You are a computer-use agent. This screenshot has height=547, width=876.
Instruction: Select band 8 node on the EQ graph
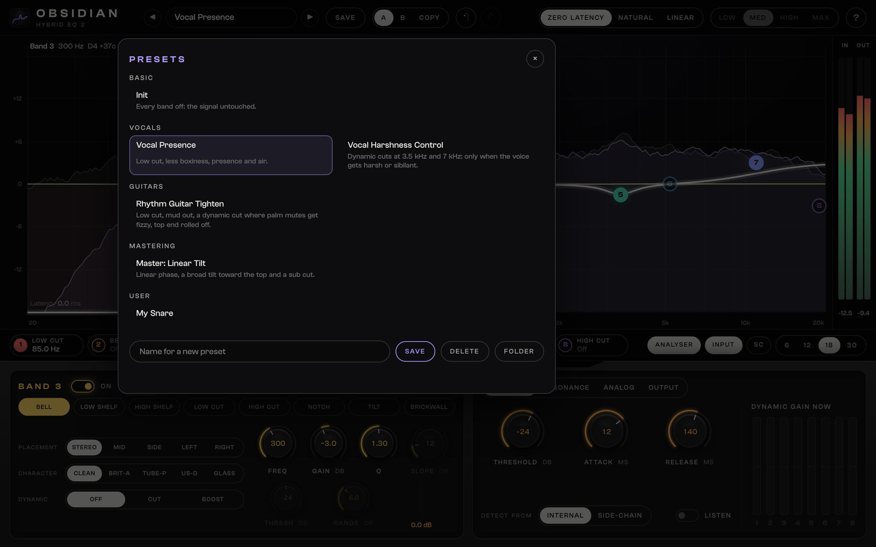click(819, 206)
